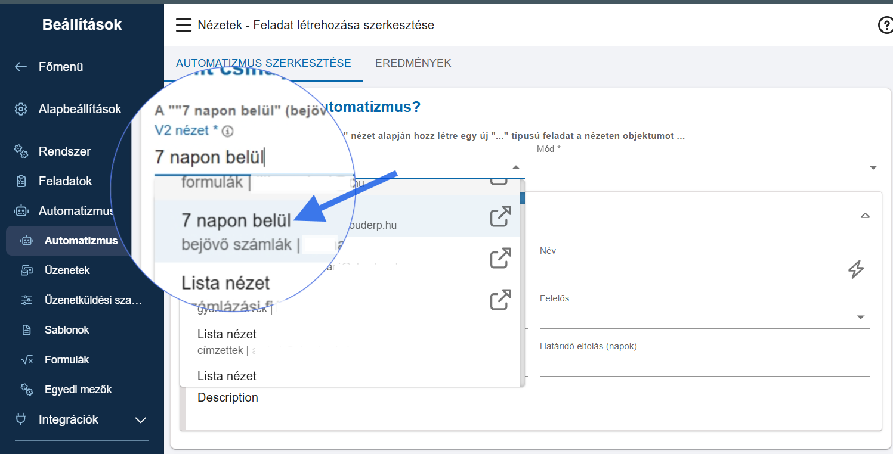
Task: Open Formulák in the sidebar
Action: 67,360
